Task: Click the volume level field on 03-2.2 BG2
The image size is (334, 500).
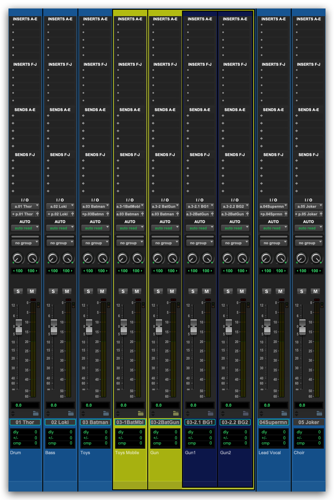Action: click(x=235, y=405)
